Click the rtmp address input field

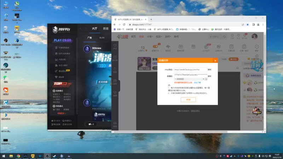190,70
